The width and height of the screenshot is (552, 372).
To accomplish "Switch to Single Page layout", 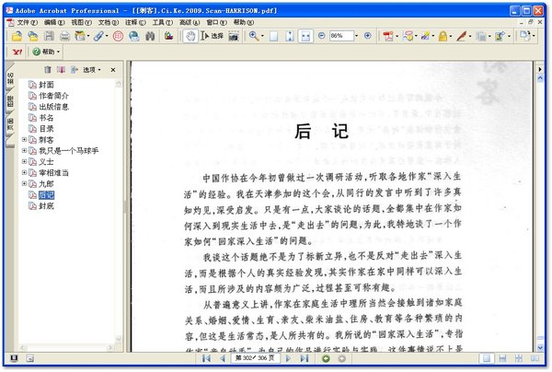I will point(487,358).
